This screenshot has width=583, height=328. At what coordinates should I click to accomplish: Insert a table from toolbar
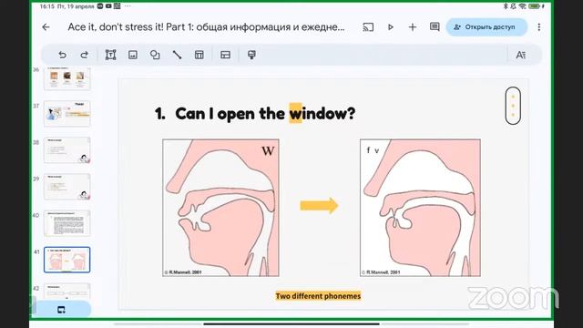point(199,55)
